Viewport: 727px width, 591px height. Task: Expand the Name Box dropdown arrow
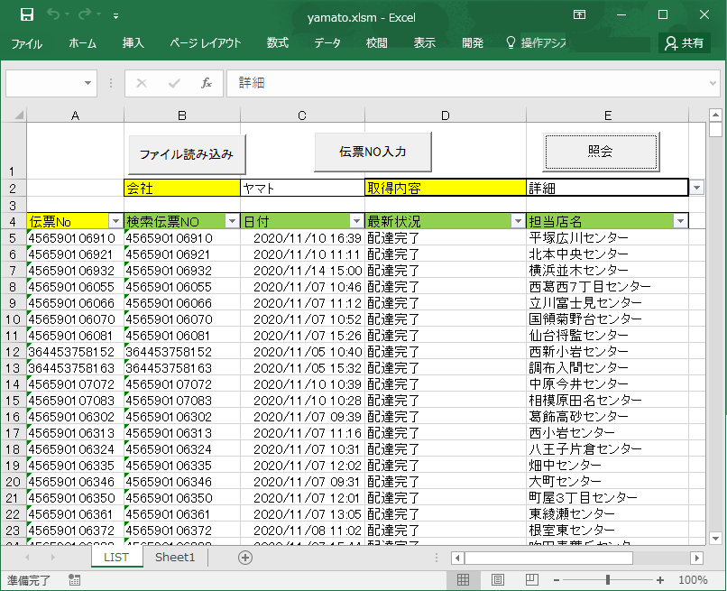tap(87, 84)
